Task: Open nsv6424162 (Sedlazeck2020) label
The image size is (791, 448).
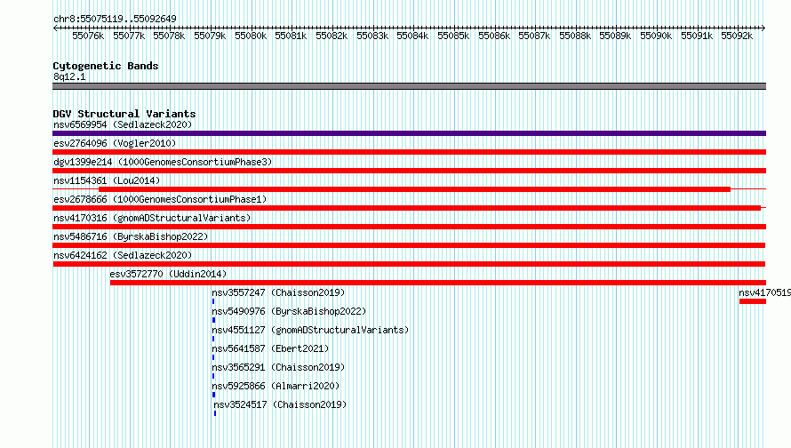Action: [x=123, y=255]
